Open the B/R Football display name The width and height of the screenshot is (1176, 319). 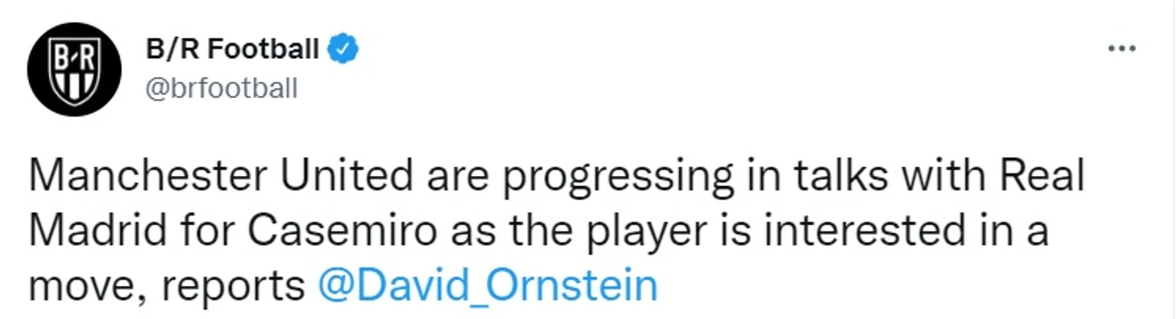pos(233,50)
